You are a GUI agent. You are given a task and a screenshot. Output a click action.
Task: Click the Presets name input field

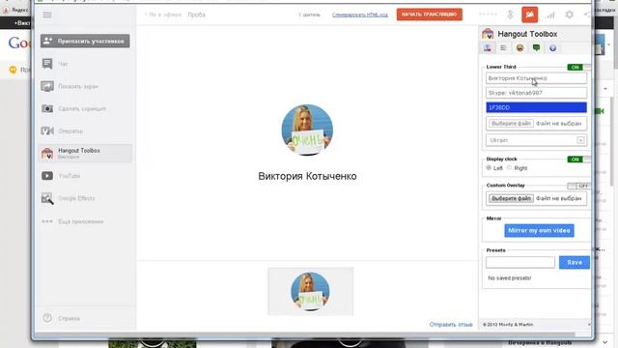click(520, 262)
